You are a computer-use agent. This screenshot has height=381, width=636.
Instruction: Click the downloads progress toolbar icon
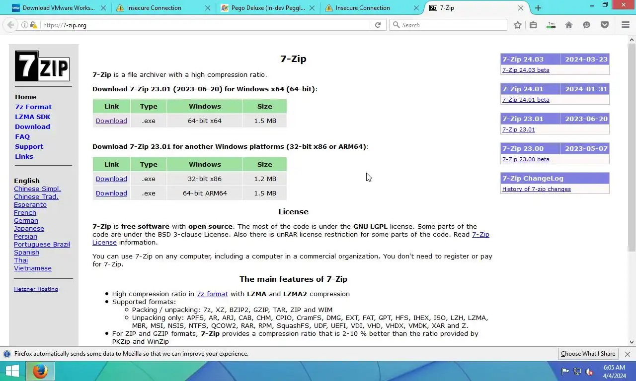click(x=551, y=25)
